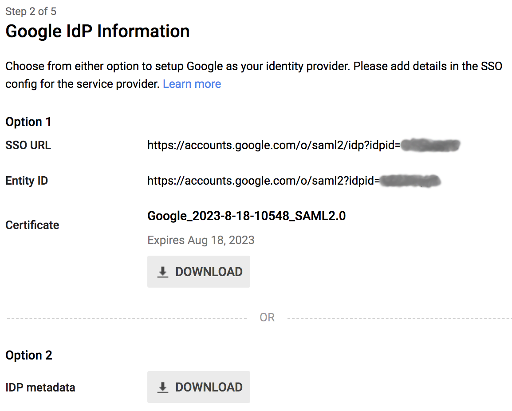Click the IDP metadata field label
The height and width of the screenshot is (411, 512).
pyautogui.click(x=40, y=387)
